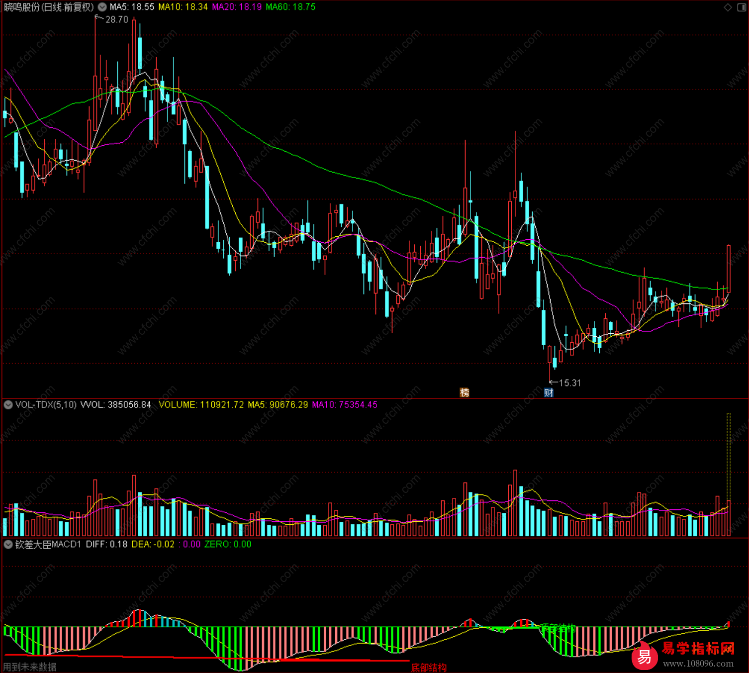Click the red 底部结构 label at bottom
The height and width of the screenshot is (673, 749).
point(429,668)
